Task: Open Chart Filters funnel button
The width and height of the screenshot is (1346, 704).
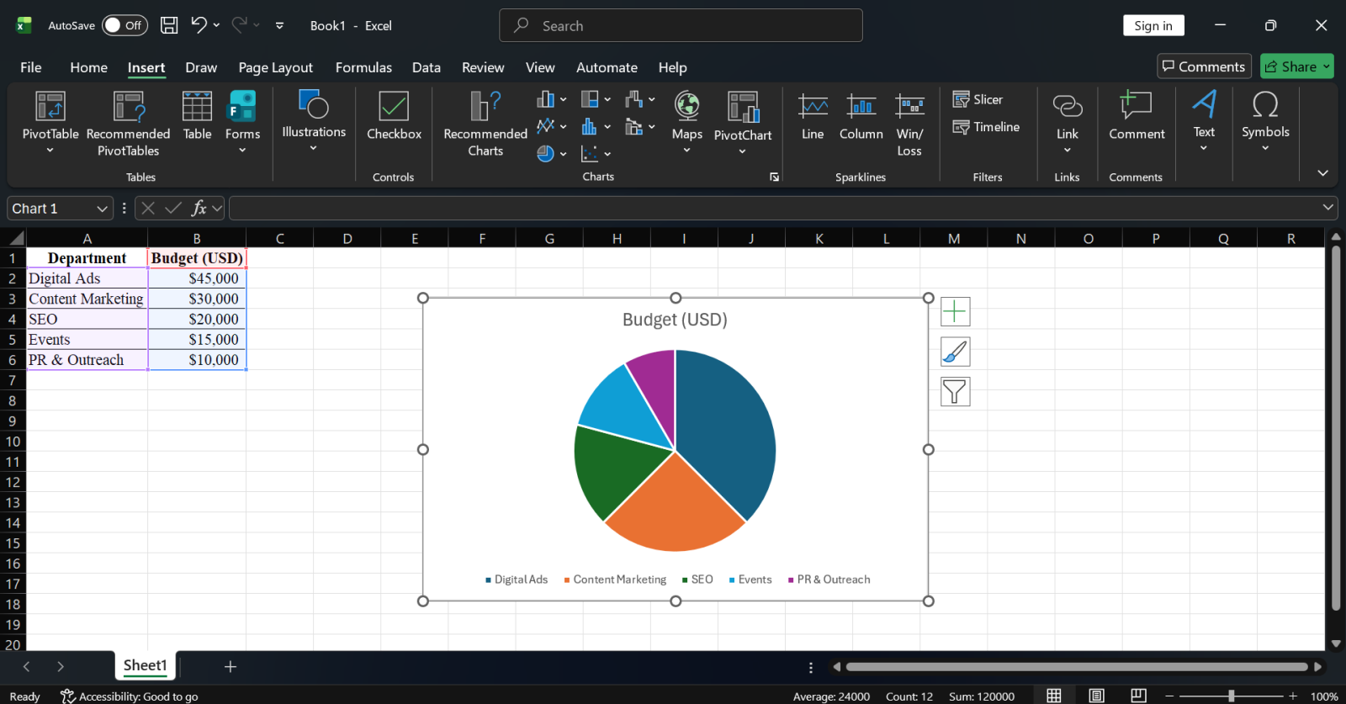Action: coord(955,392)
